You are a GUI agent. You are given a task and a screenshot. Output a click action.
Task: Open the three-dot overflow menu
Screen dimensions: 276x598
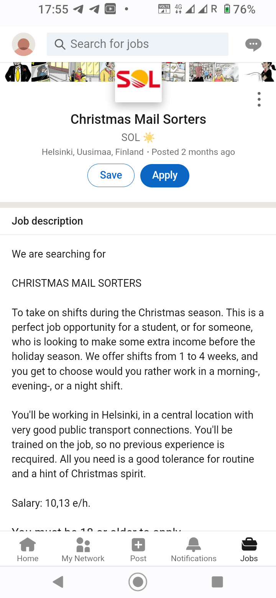[259, 99]
